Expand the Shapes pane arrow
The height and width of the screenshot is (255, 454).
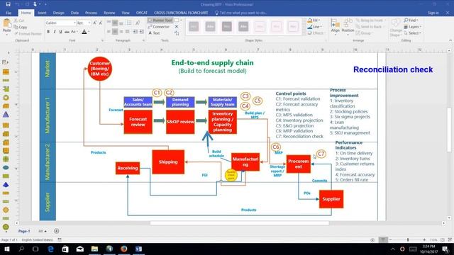[x=9, y=53]
